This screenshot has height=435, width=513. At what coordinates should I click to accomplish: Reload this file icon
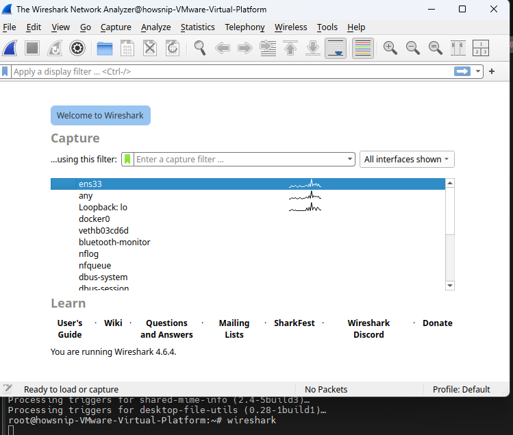[173, 48]
